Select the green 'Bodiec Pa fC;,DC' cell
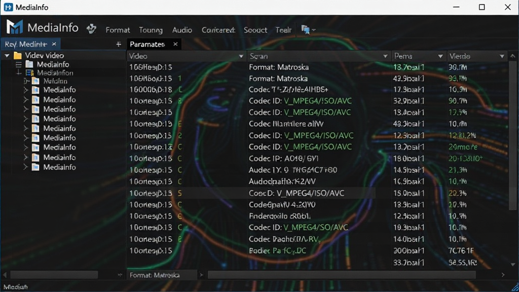Image resolution: width=519 pixels, height=292 pixels. (x=277, y=250)
